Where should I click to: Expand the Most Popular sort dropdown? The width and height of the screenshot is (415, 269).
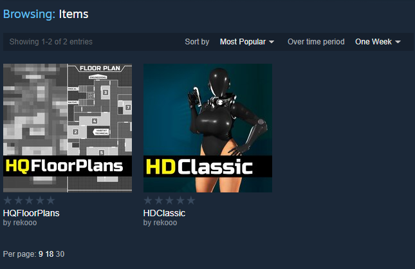[247, 42]
